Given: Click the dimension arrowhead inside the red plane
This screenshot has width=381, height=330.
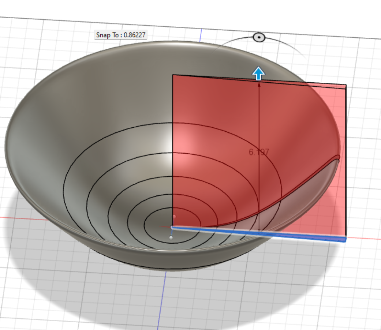Looking at the screenshot, I should click(259, 84).
